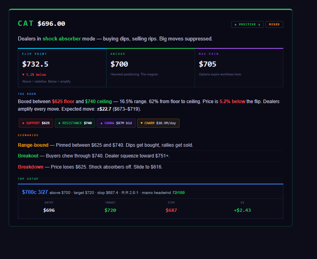Click the Breakdown scenario row

(151, 167)
